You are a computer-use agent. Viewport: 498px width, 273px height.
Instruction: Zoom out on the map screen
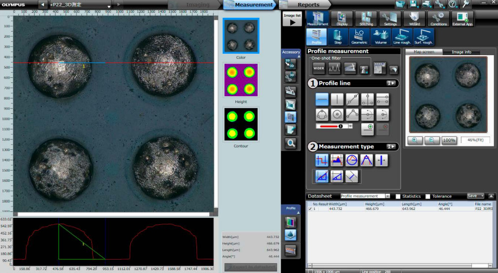432,140
